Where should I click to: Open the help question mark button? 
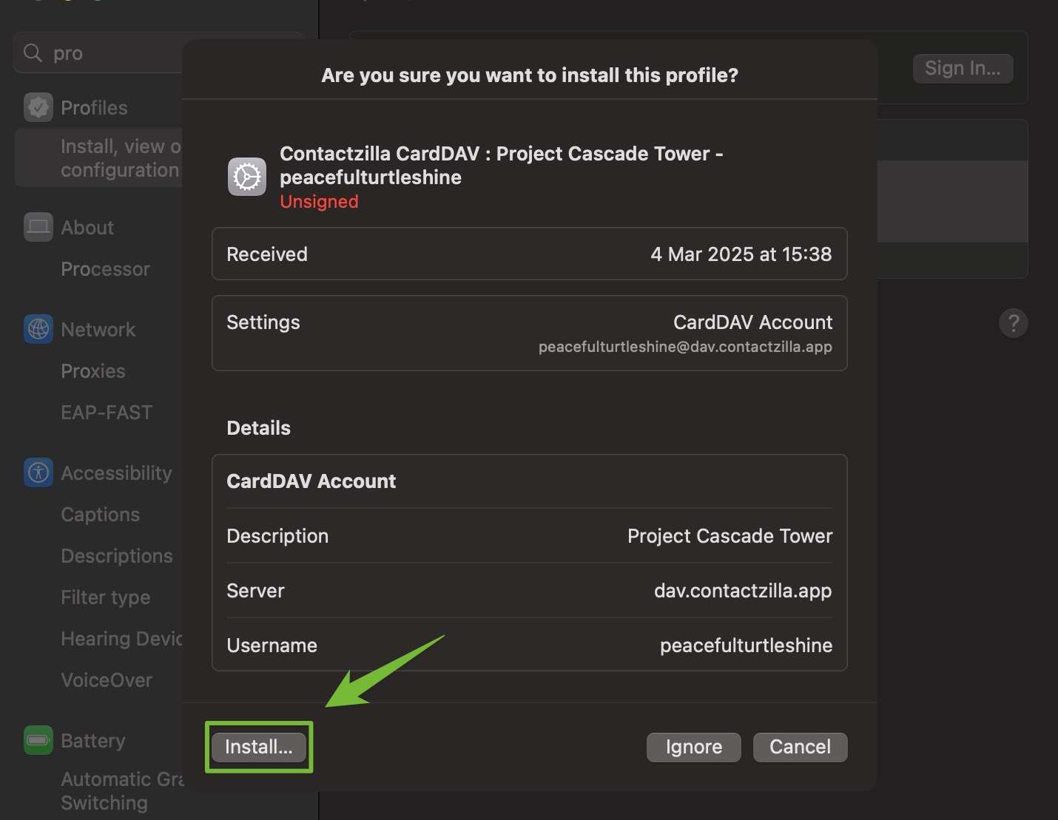point(1014,323)
